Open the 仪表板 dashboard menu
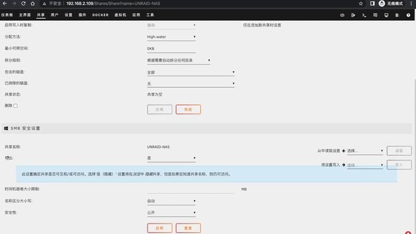The height and width of the screenshot is (234, 416). tap(7, 15)
